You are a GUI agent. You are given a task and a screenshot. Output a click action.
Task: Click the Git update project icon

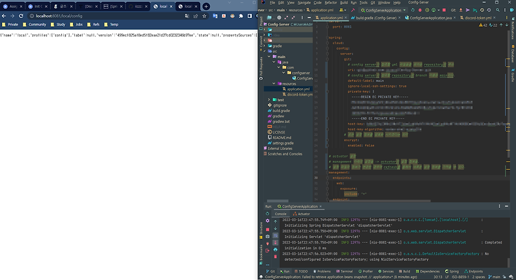click(x=461, y=10)
